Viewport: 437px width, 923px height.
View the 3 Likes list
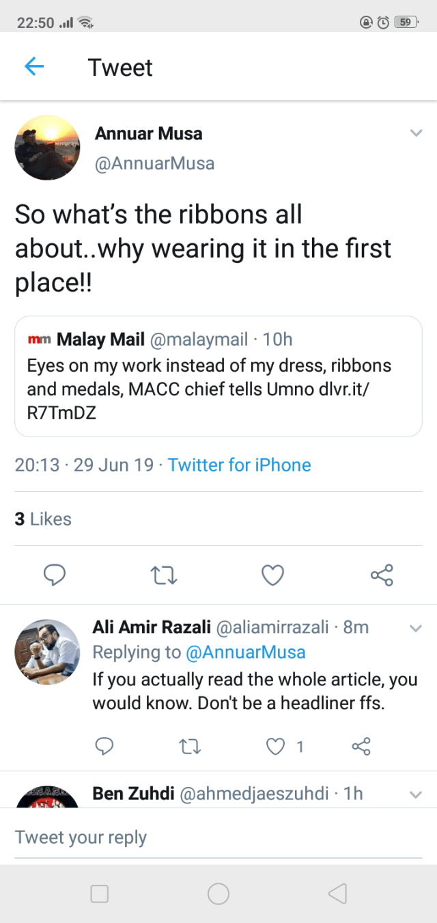(43, 519)
